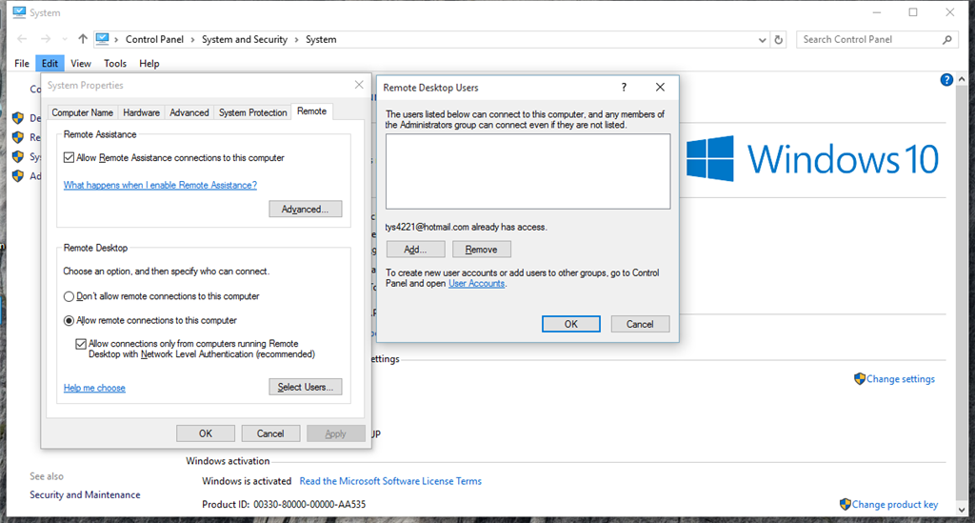Switch to the Computer Name tab
Viewport: 975px width, 523px height.
pos(82,112)
